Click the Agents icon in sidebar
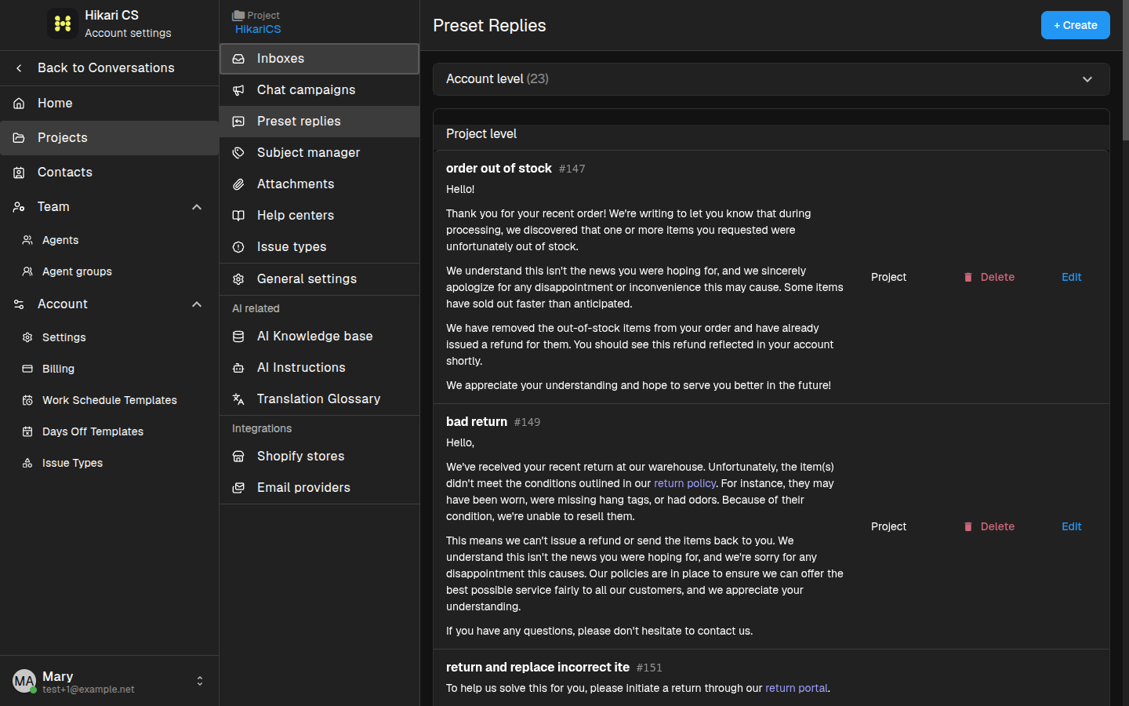Viewport: 1129px width, 706px height. (x=27, y=240)
